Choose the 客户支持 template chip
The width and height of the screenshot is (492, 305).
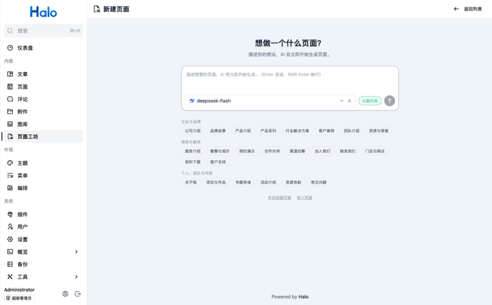218,162
